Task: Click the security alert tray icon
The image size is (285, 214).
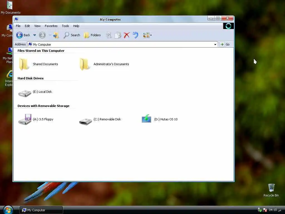Action: coord(265,210)
